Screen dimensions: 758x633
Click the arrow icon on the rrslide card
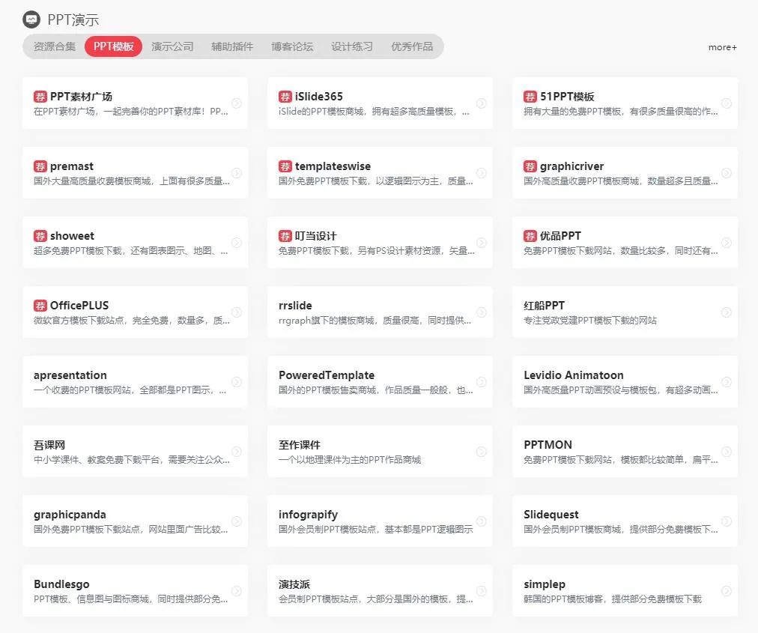482,312
